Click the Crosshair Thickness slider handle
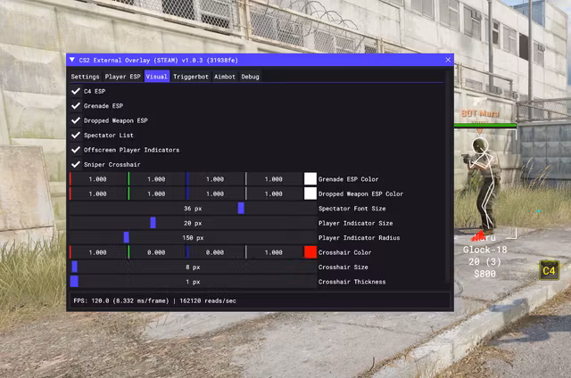The image size is (571, 378). pyautogui.click(x=74, y=282)
